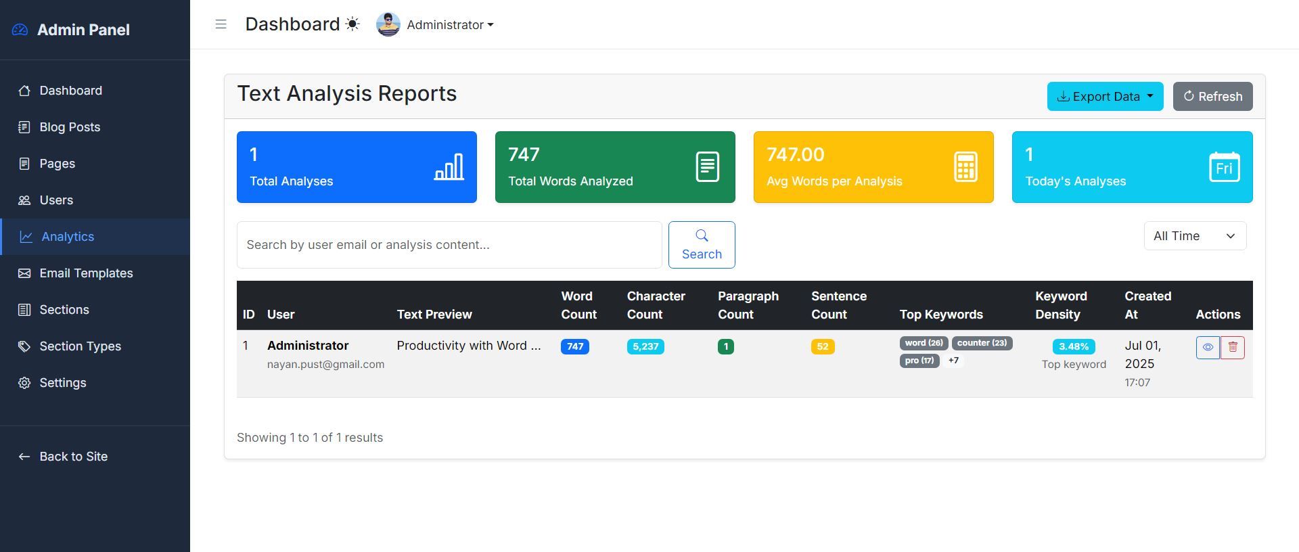Delete the analysis using trash icon

[1232, 348]
